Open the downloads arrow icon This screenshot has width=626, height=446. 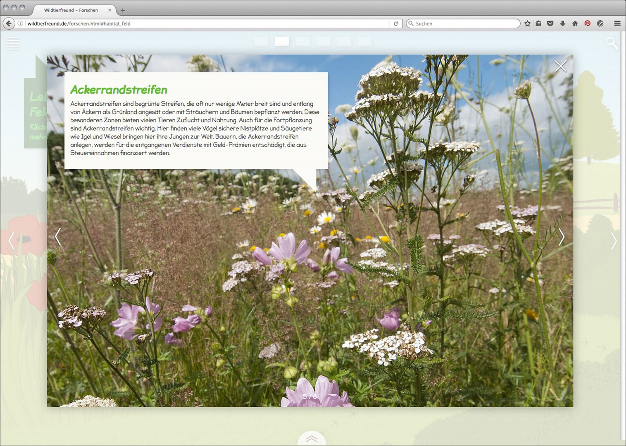click(x=562, y=24)
